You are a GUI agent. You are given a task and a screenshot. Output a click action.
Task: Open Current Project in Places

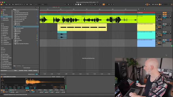coord(6,56)
